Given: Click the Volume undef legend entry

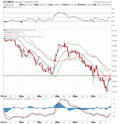Looking at the screenshot, I should [x=12, y=38].
